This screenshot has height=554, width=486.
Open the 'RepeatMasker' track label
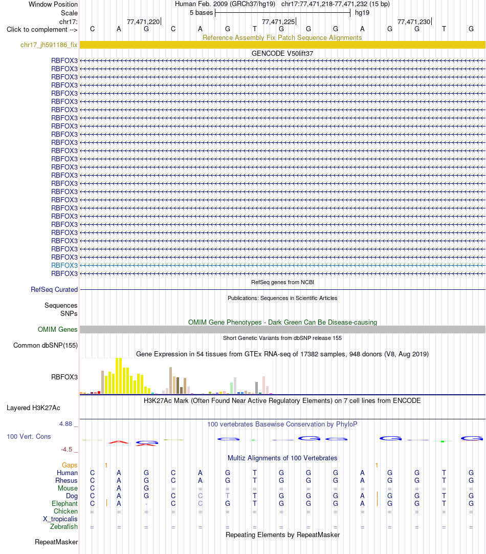coord(56,542)
